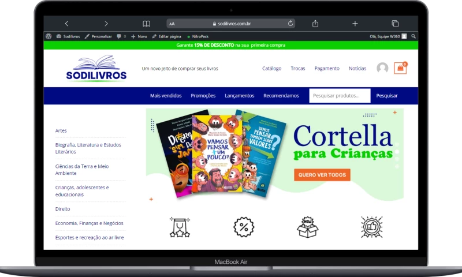Screen dimensions: 462x277
Task: Show all tabs overview icon
Action: point(395,24)
